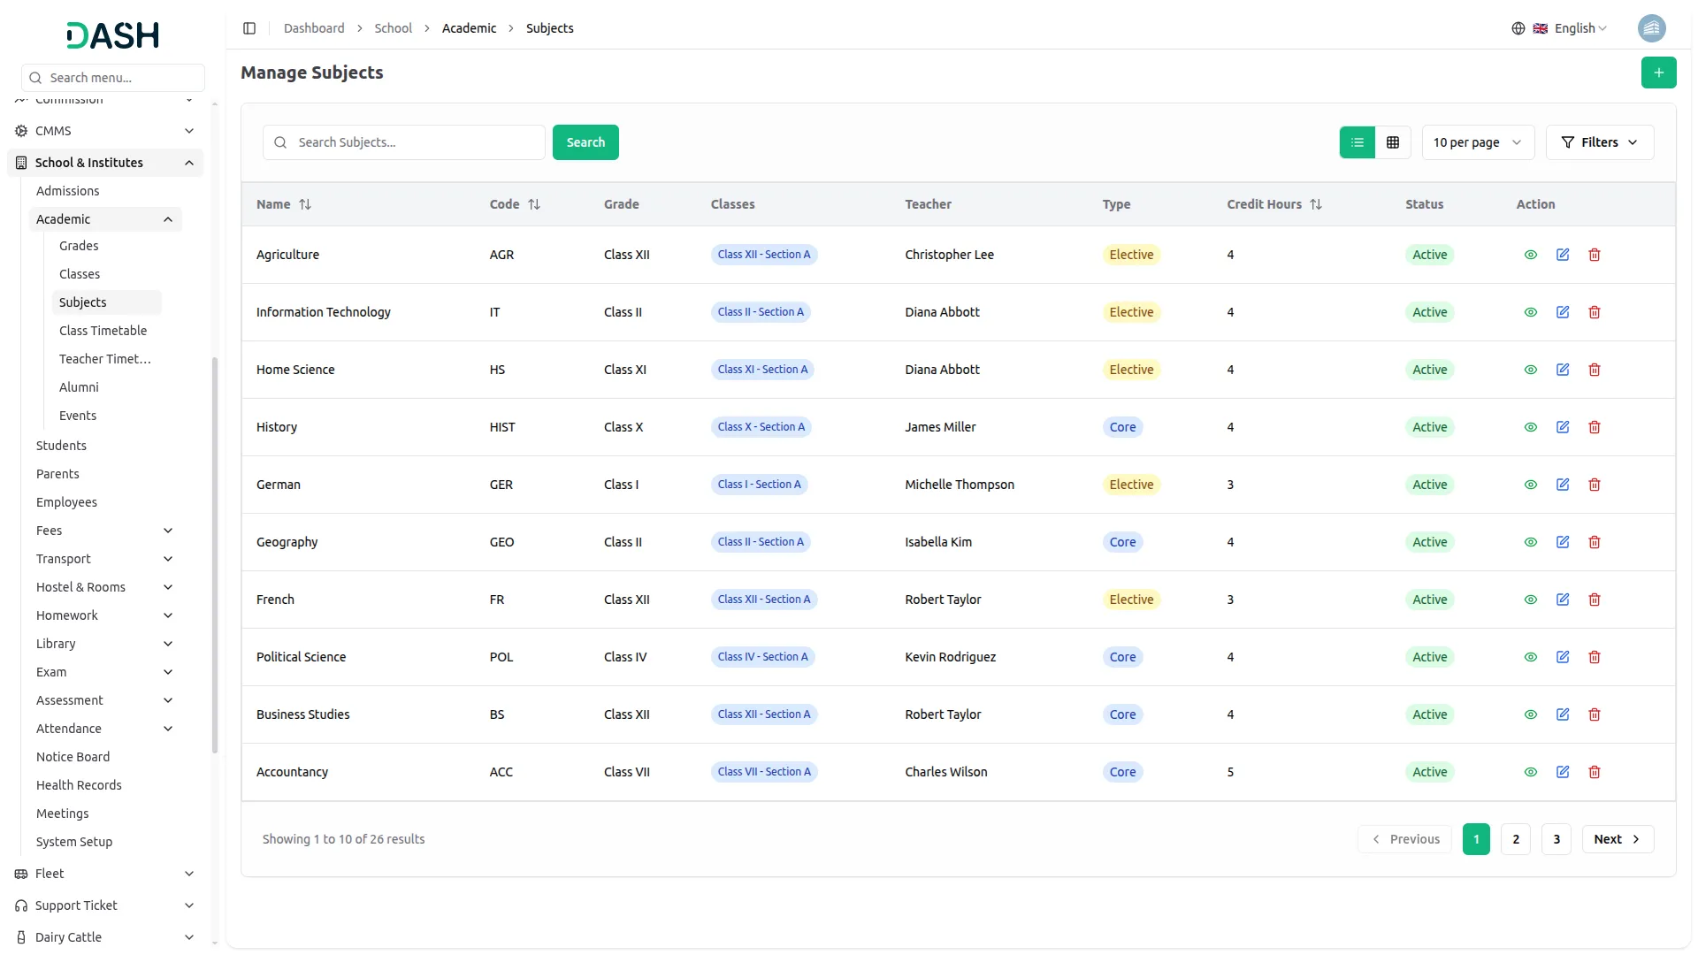
Task: Open the 10 per page dropdown
Action: 1477,142
